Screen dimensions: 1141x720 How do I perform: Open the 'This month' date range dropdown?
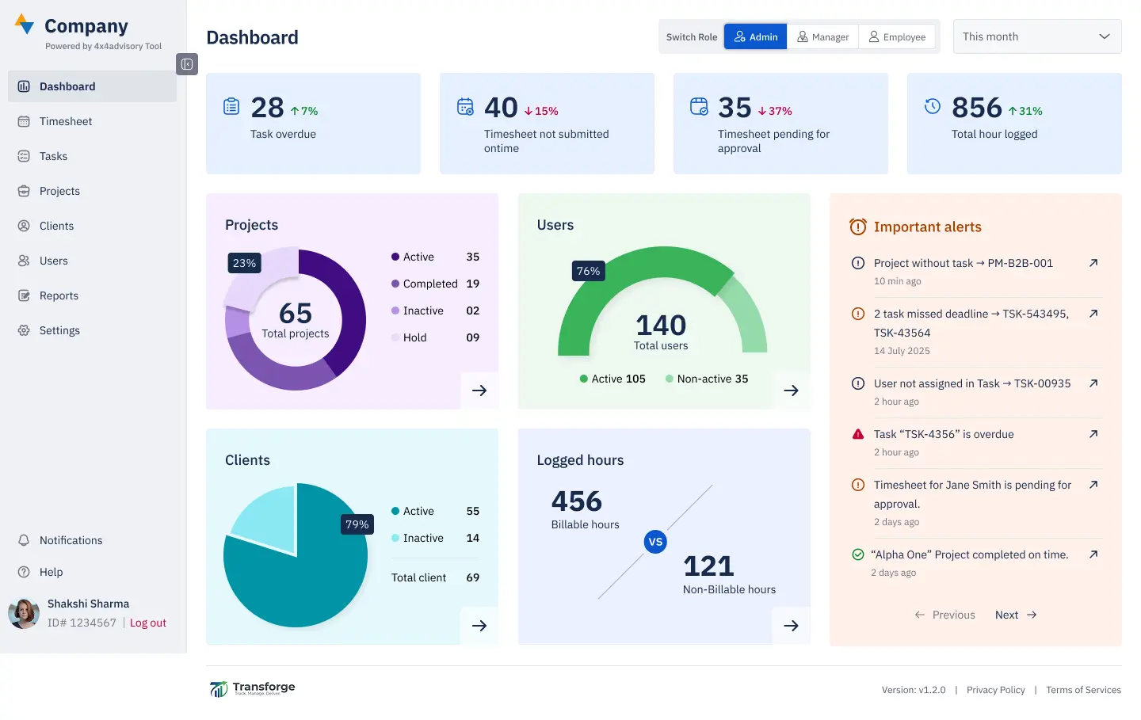(1036, 36)
